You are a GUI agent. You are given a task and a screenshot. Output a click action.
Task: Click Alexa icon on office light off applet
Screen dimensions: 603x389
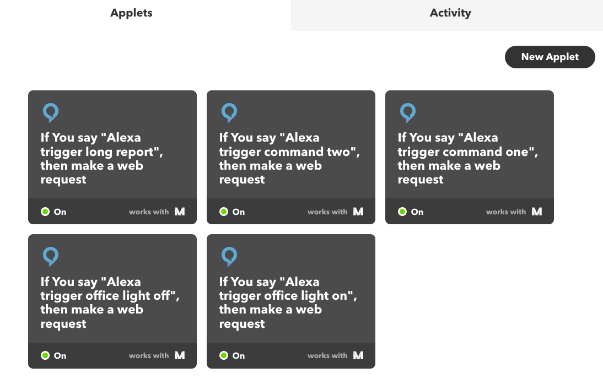point(51,256)
